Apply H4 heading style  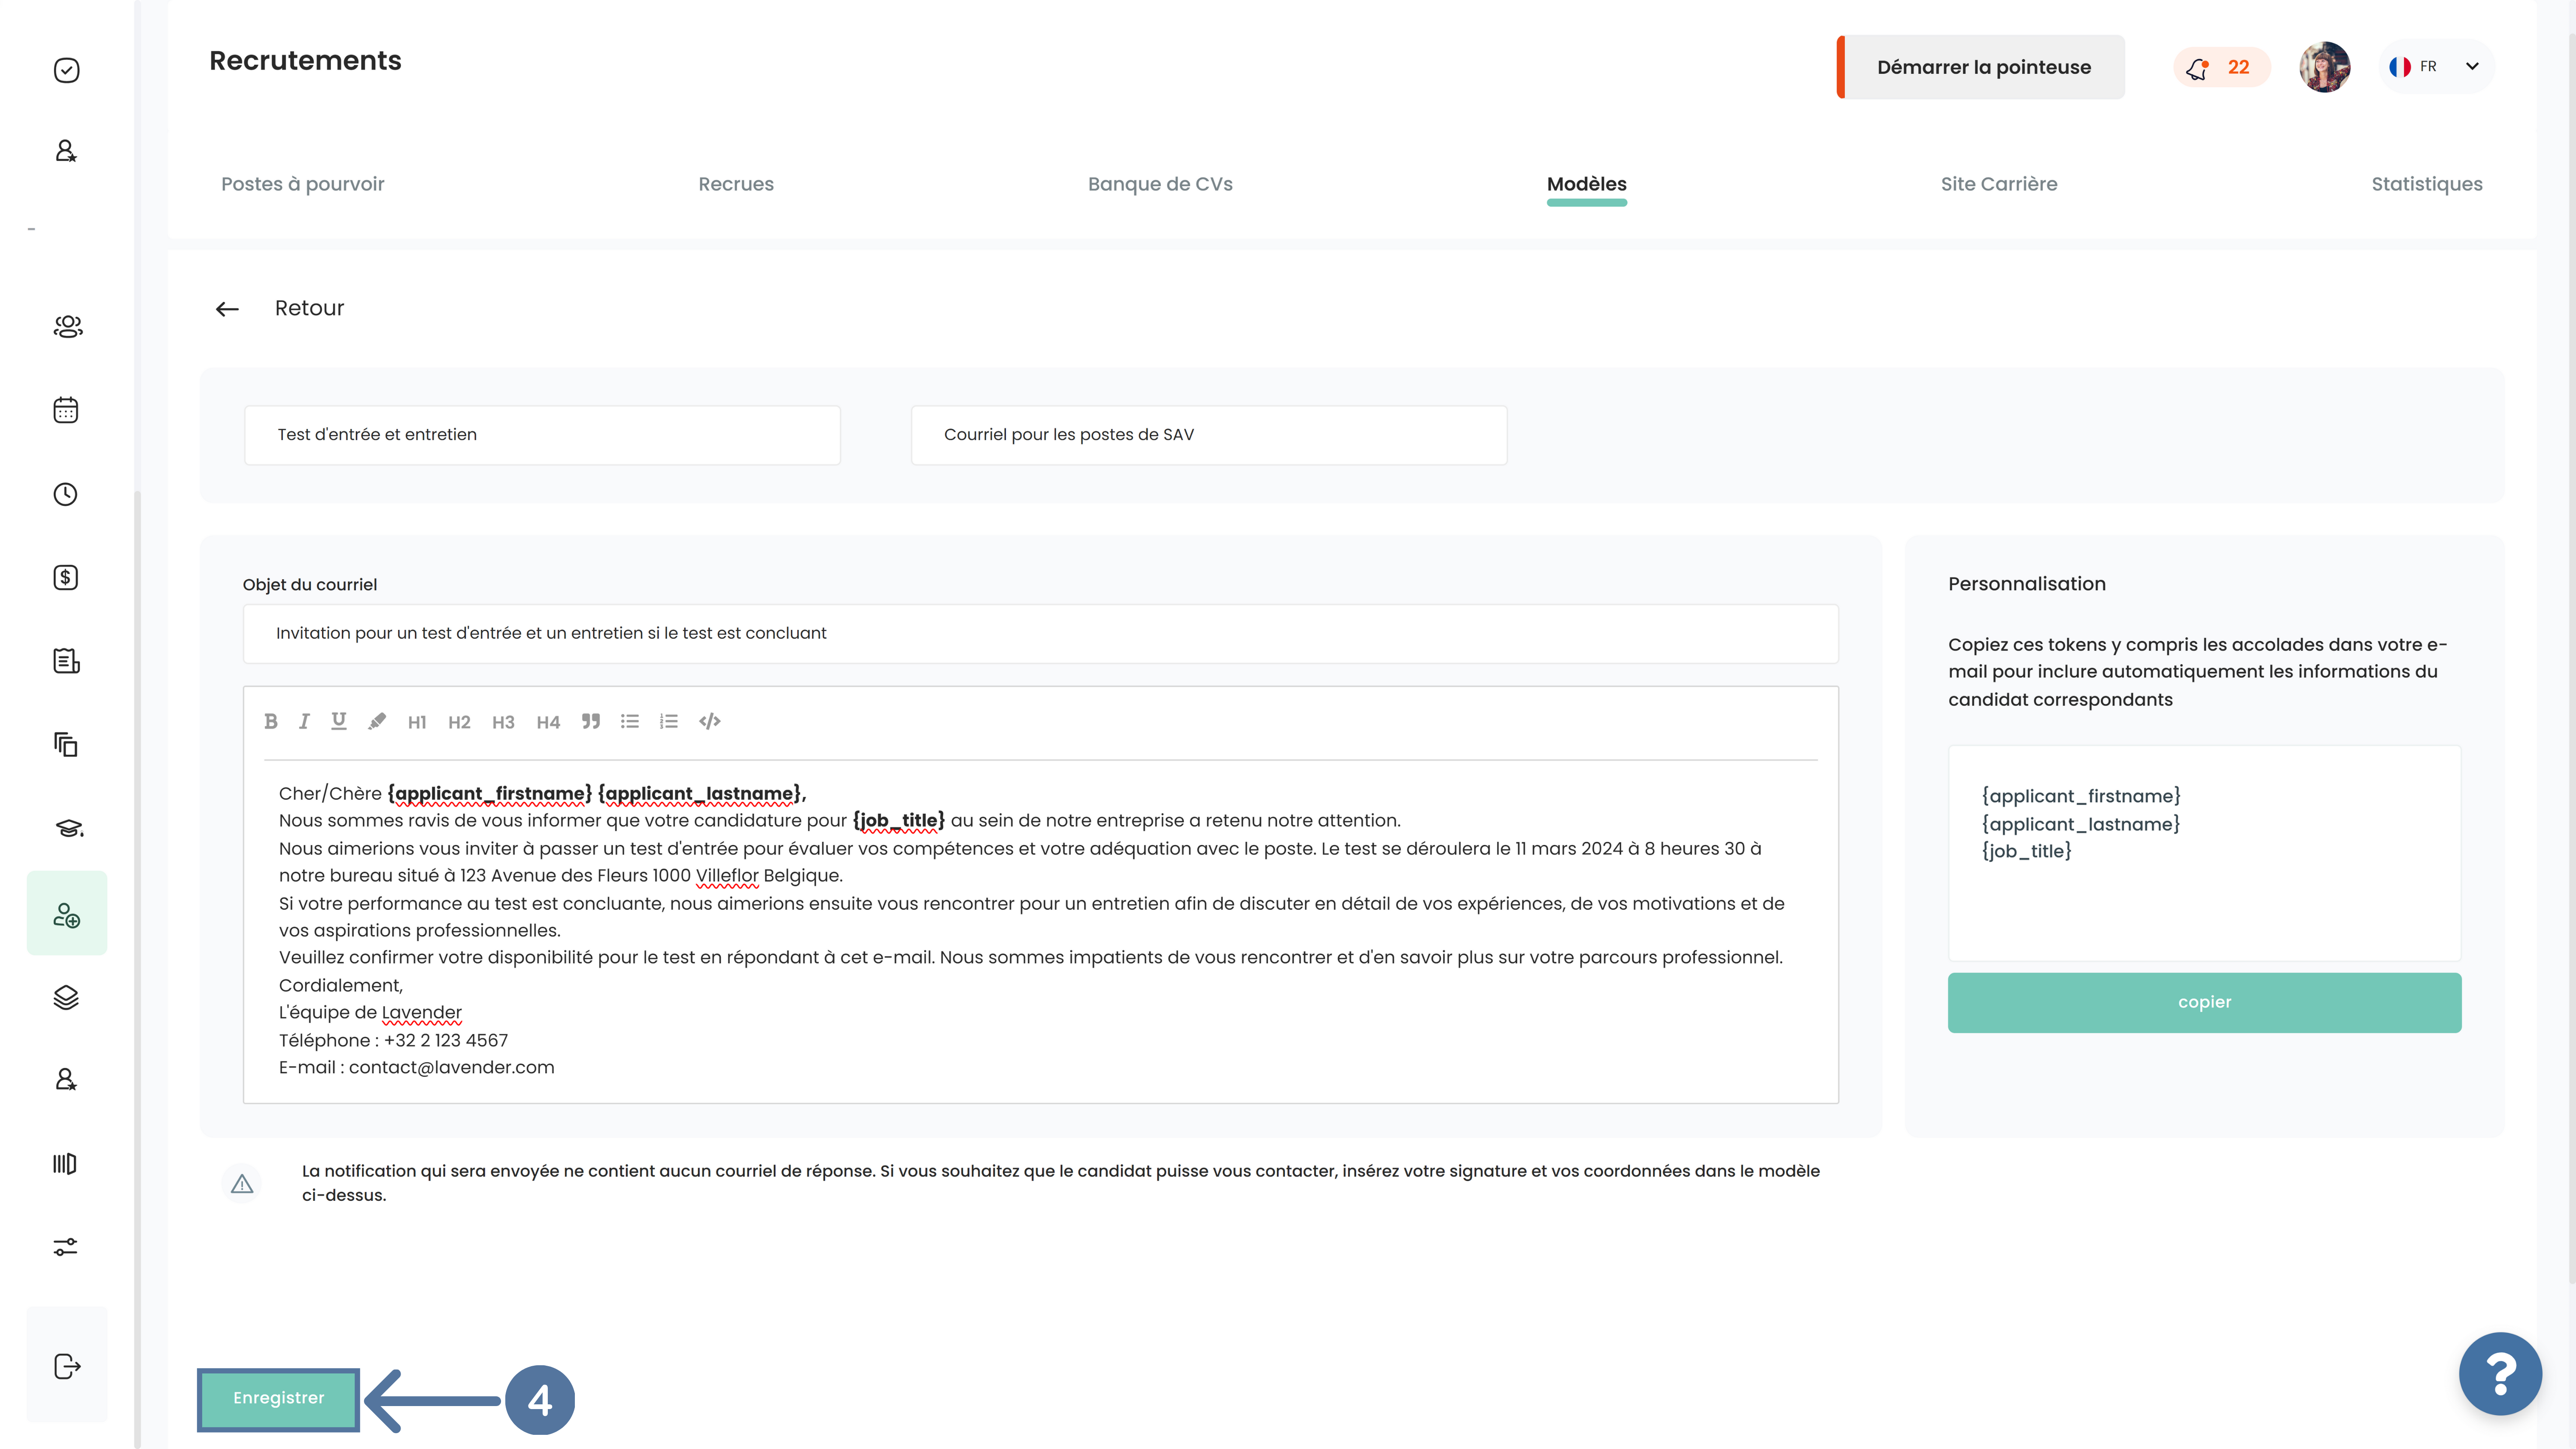click(x=548, y=722)
